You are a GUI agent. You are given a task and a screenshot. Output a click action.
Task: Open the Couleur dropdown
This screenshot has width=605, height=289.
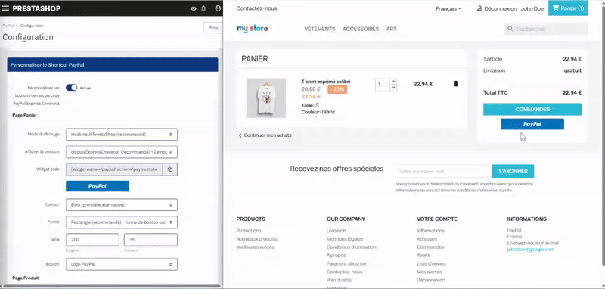pyautogui.click(x=122, y=205)
